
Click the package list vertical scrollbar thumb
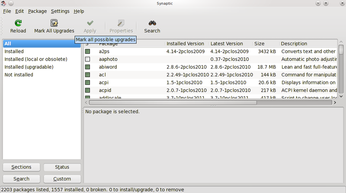(x=341, y=50)
